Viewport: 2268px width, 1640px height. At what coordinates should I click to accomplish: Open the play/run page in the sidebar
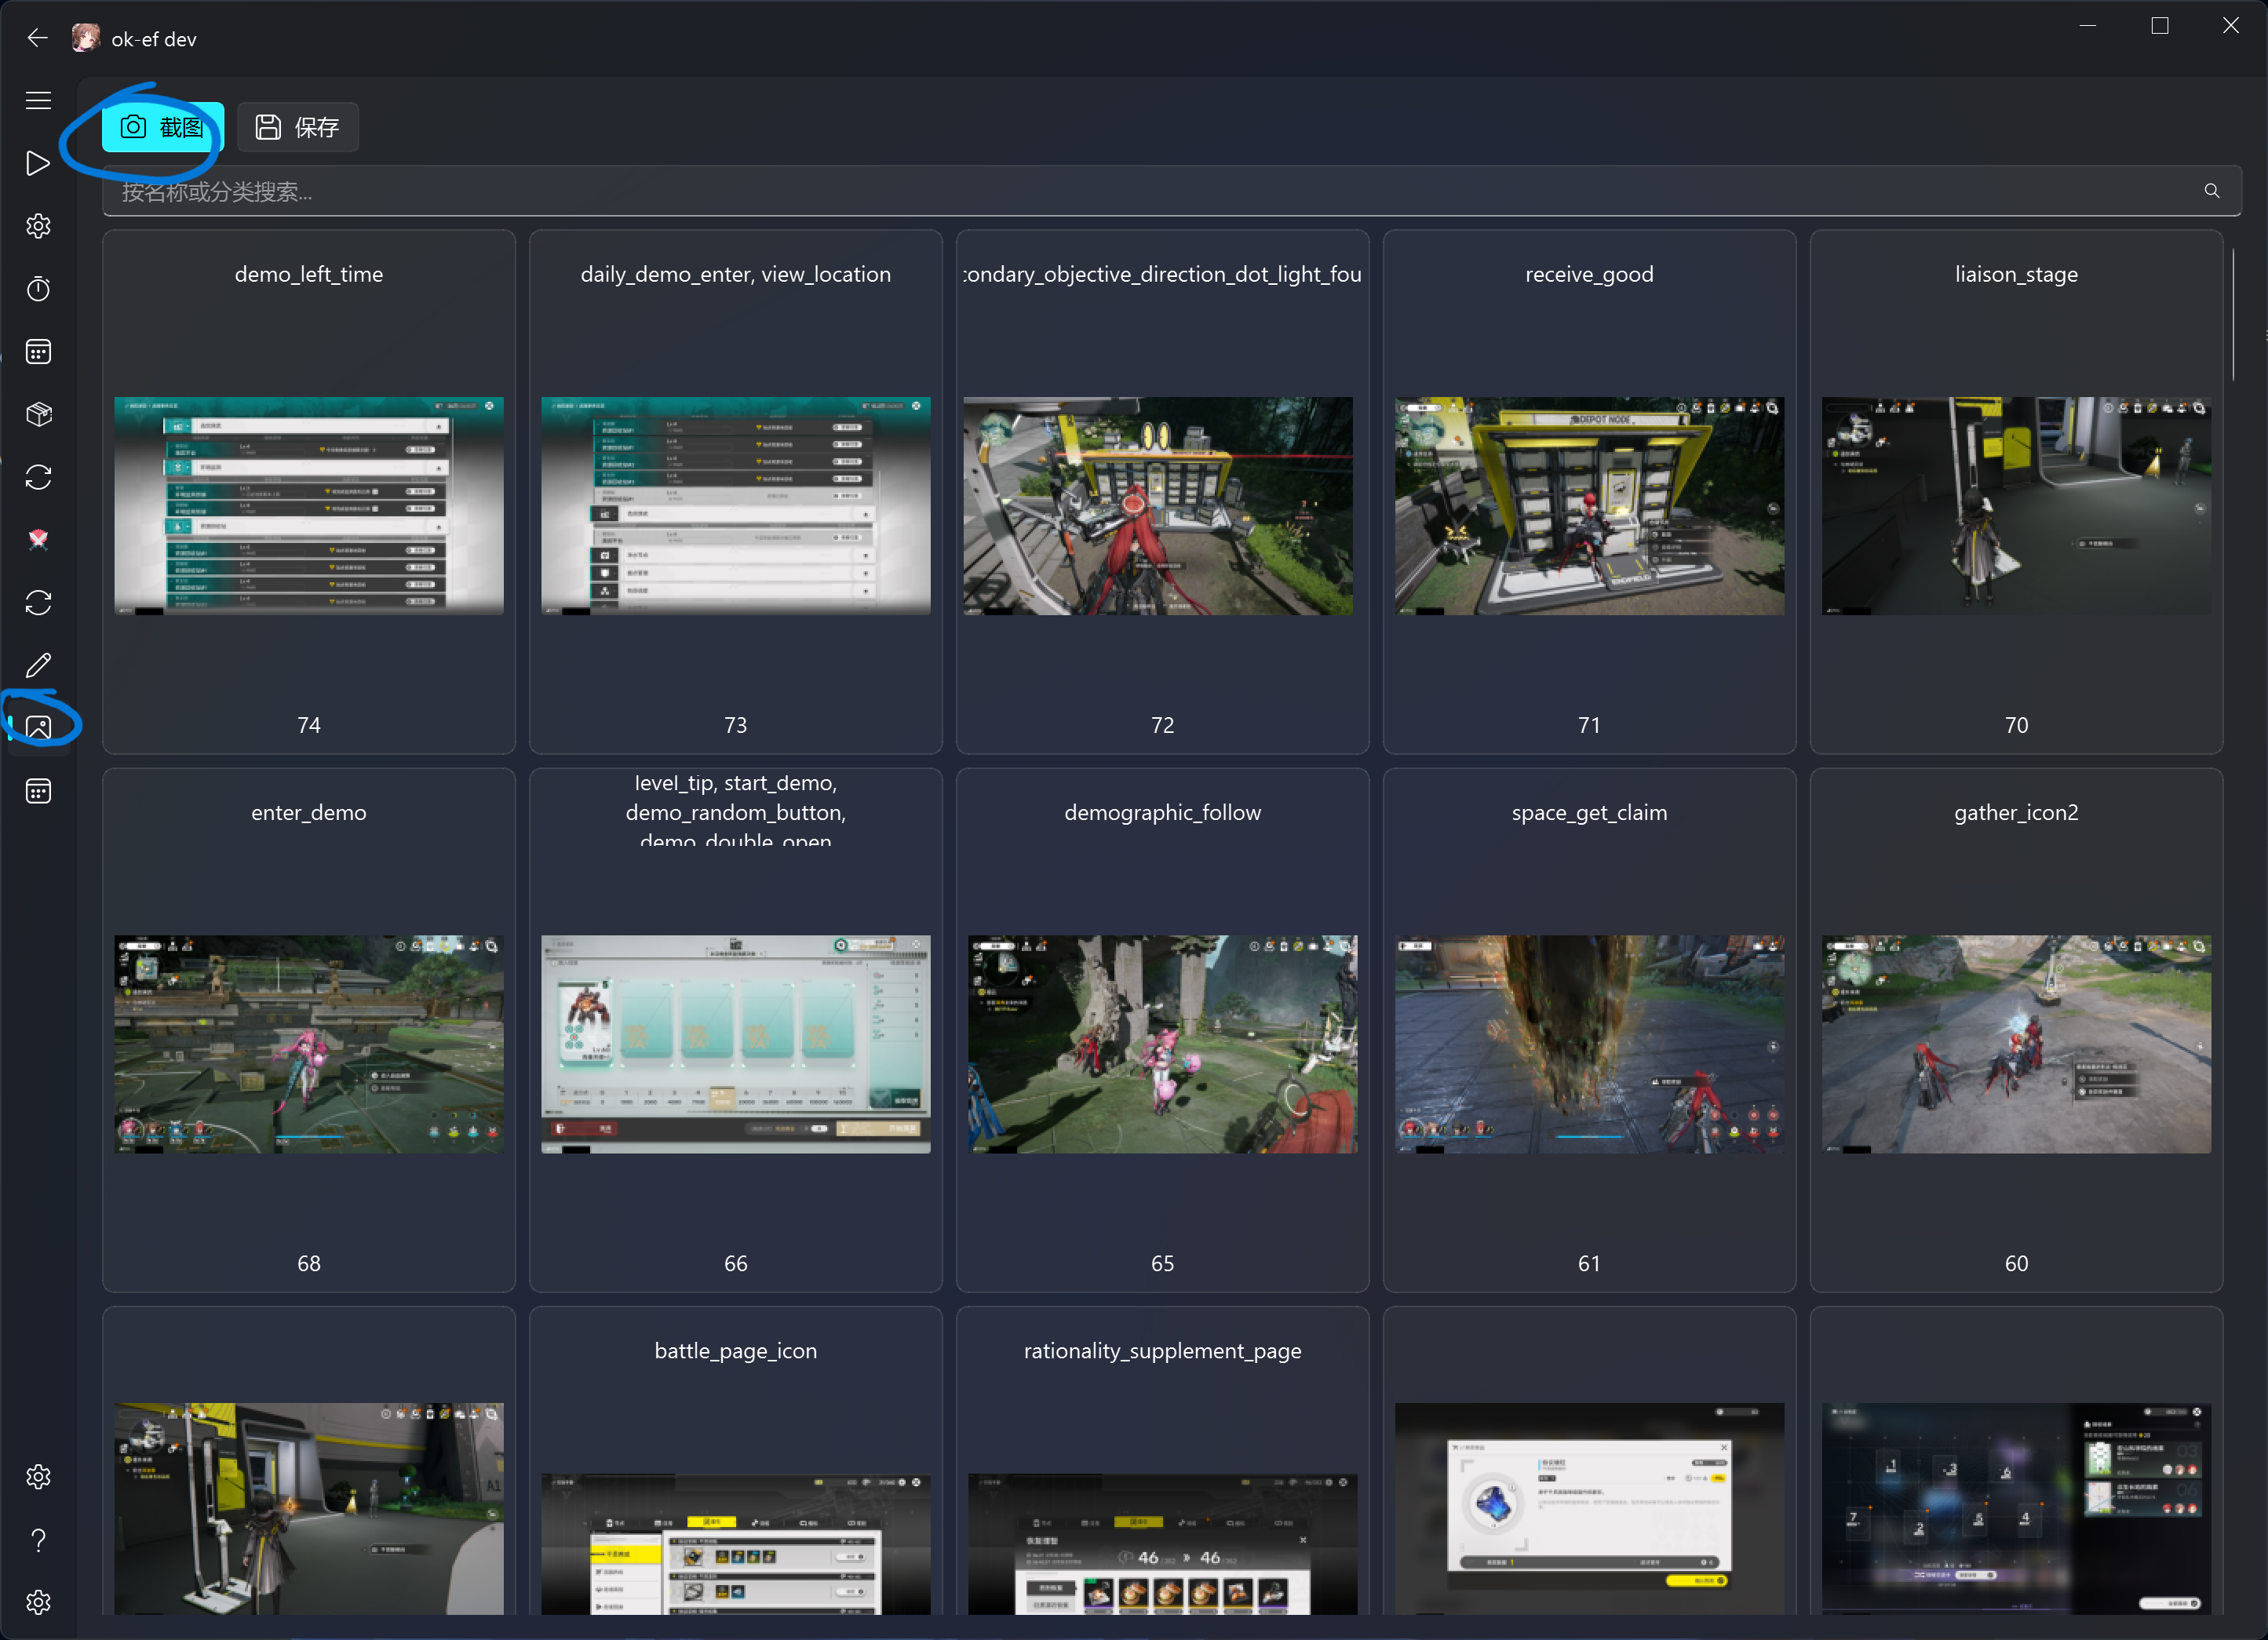pyautogui.click(x=38, y=163)
